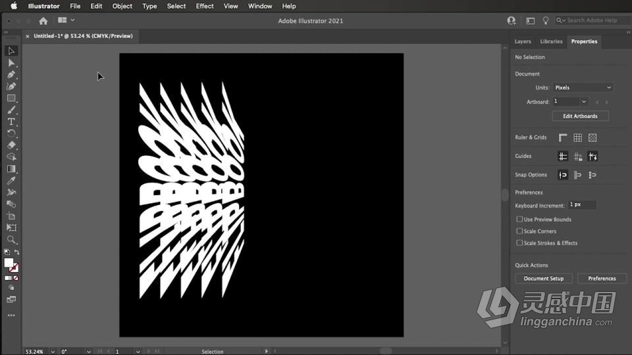This screenshot has height=355, width=632.
Task: Switch to the Layers tab
Action: (523, 41)
